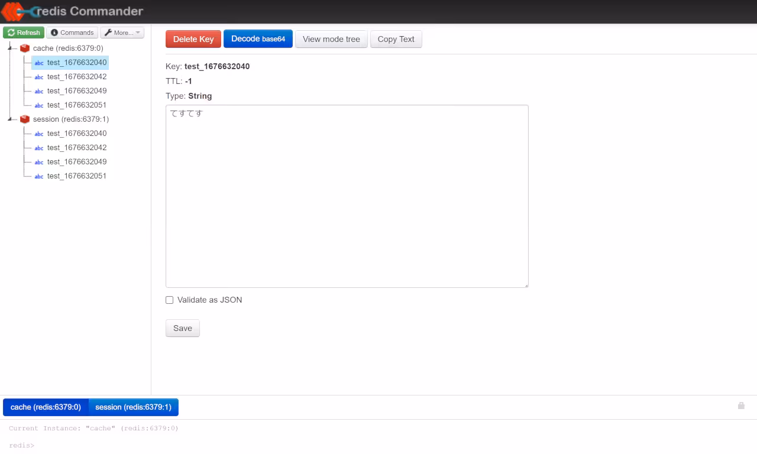Collapse the cache (redis:6379:0) tree node
The height and width of the screenshot is (454, 757).
tap(11, 48)
